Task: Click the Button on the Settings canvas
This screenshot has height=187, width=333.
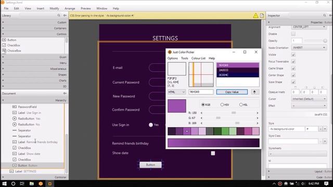Action: pyautogui.click(x=150, y=165)
